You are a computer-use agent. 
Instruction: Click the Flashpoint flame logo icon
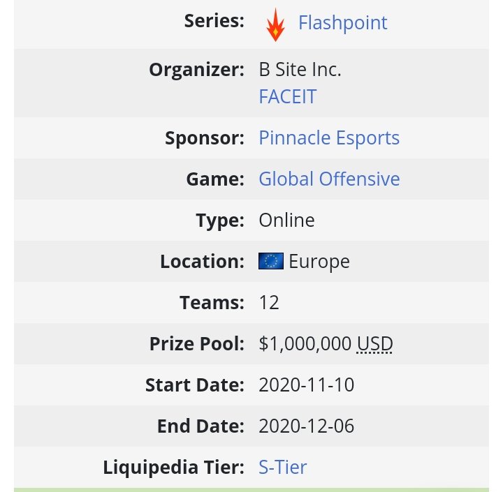(x=275, y=24)
